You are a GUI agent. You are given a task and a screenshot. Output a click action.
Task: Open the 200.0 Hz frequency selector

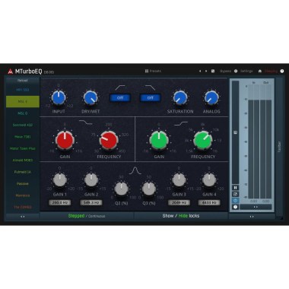[x=60, y=203]
